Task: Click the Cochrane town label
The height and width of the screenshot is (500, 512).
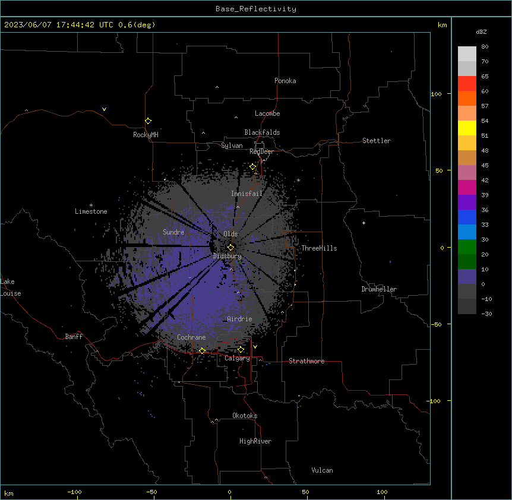Action: click(191, 337)
